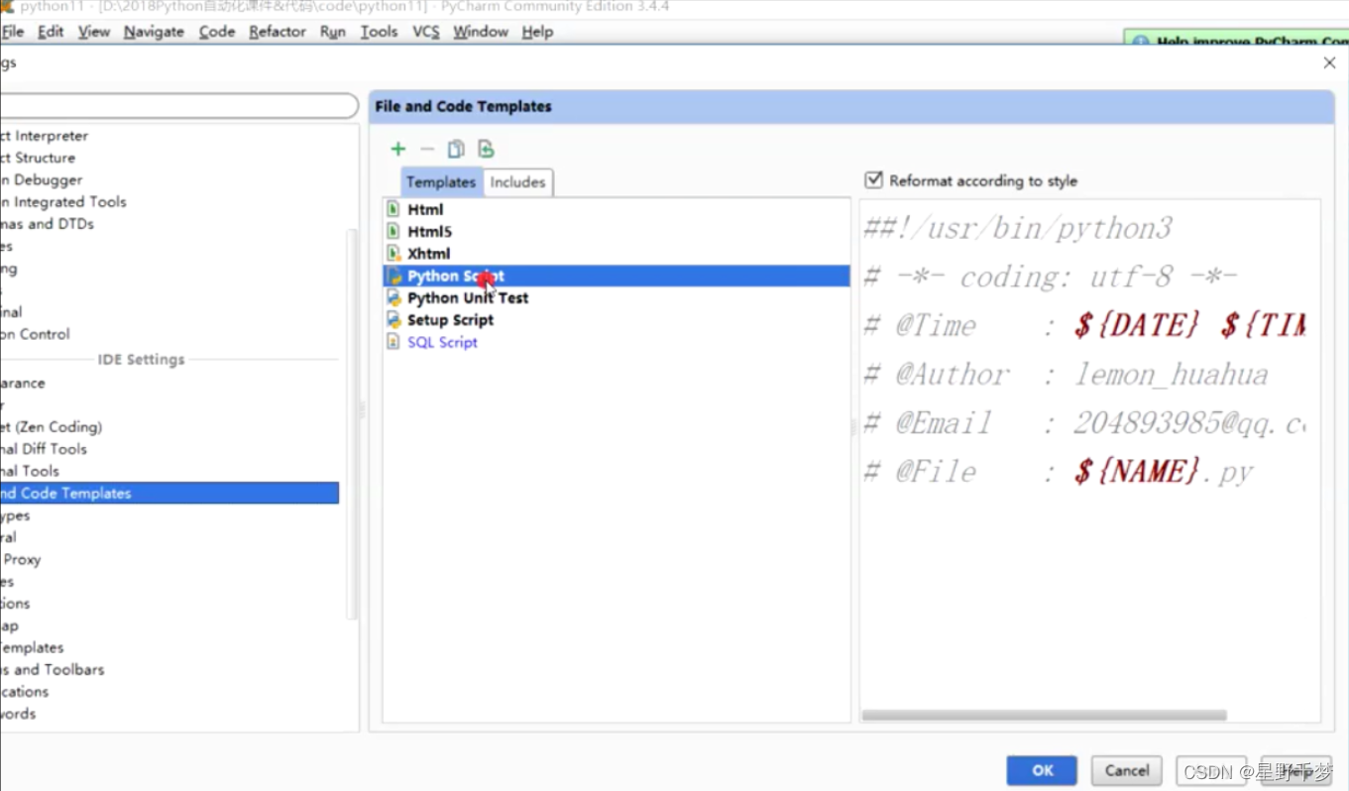1349x791 pixels.
Task: Open the Code menu
Action: pos(217,32)
